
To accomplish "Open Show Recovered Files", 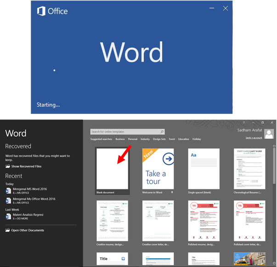I will tap(26, 166).
